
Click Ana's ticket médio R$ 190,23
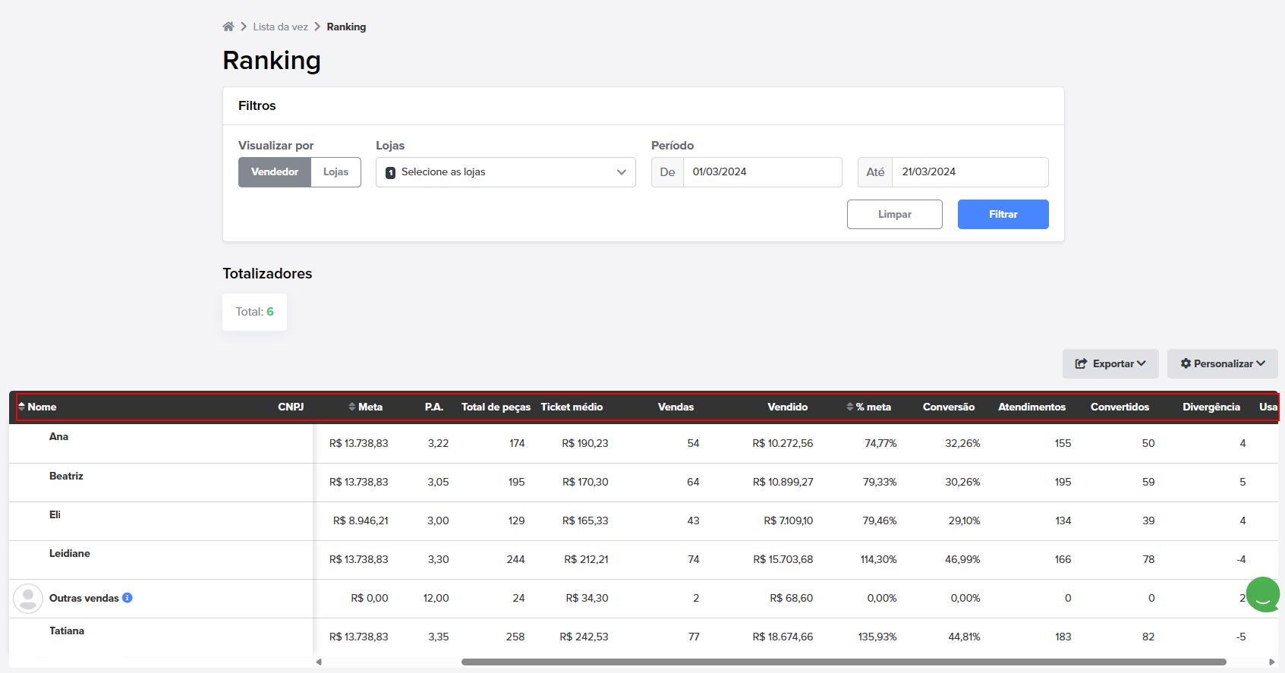[x=585, y=443]
